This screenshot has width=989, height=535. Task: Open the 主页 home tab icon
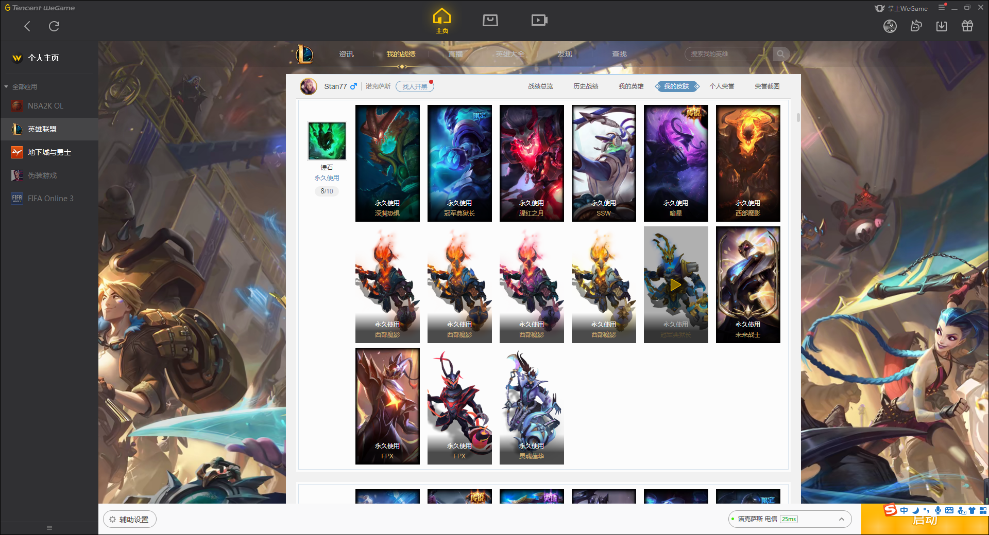click(x=442, y=21)
